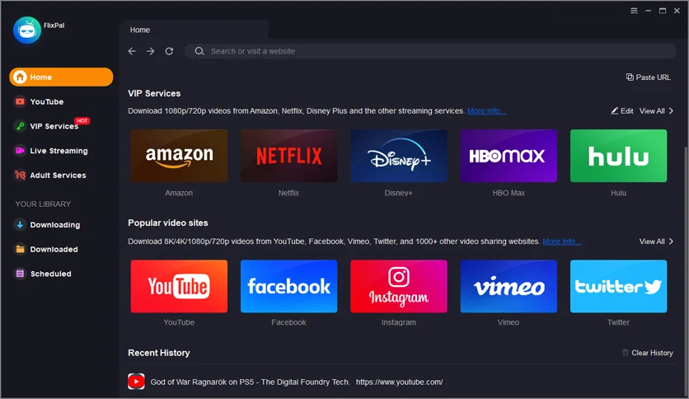Open the Facebook site tile
This screenshot has height=399, width=689.
(x=288, y=286)
